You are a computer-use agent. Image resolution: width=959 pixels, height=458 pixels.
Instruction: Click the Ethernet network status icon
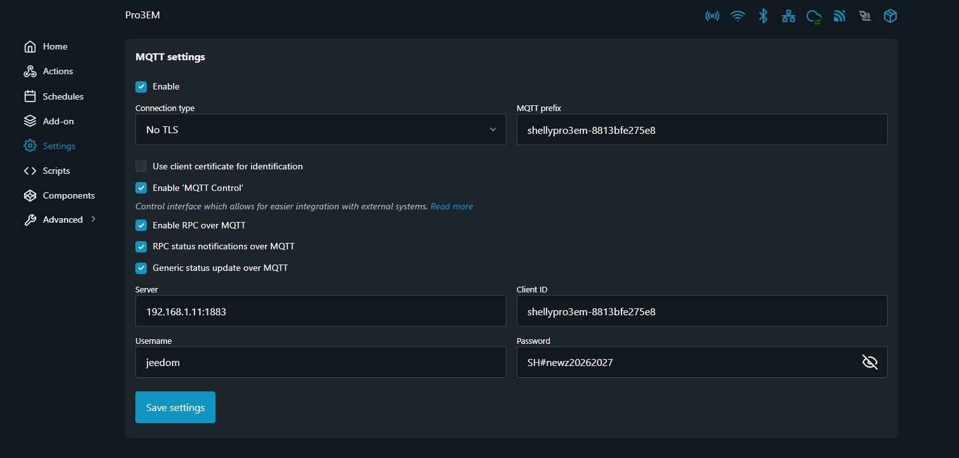pyautogui.click(x=789, y=16)
